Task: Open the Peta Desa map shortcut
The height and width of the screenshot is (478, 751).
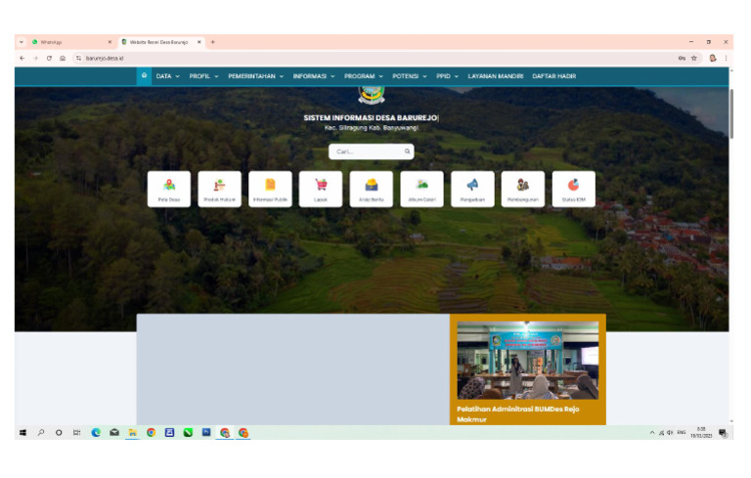Action: click(169, 189)
